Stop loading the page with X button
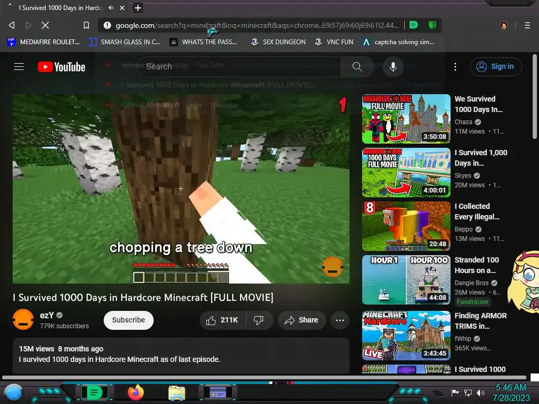 [x=45, y=25]
